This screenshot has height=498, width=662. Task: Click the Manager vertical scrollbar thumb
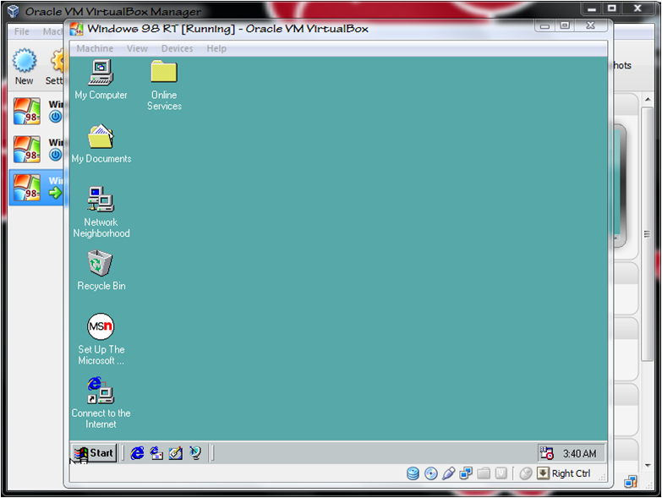point(647,234)
